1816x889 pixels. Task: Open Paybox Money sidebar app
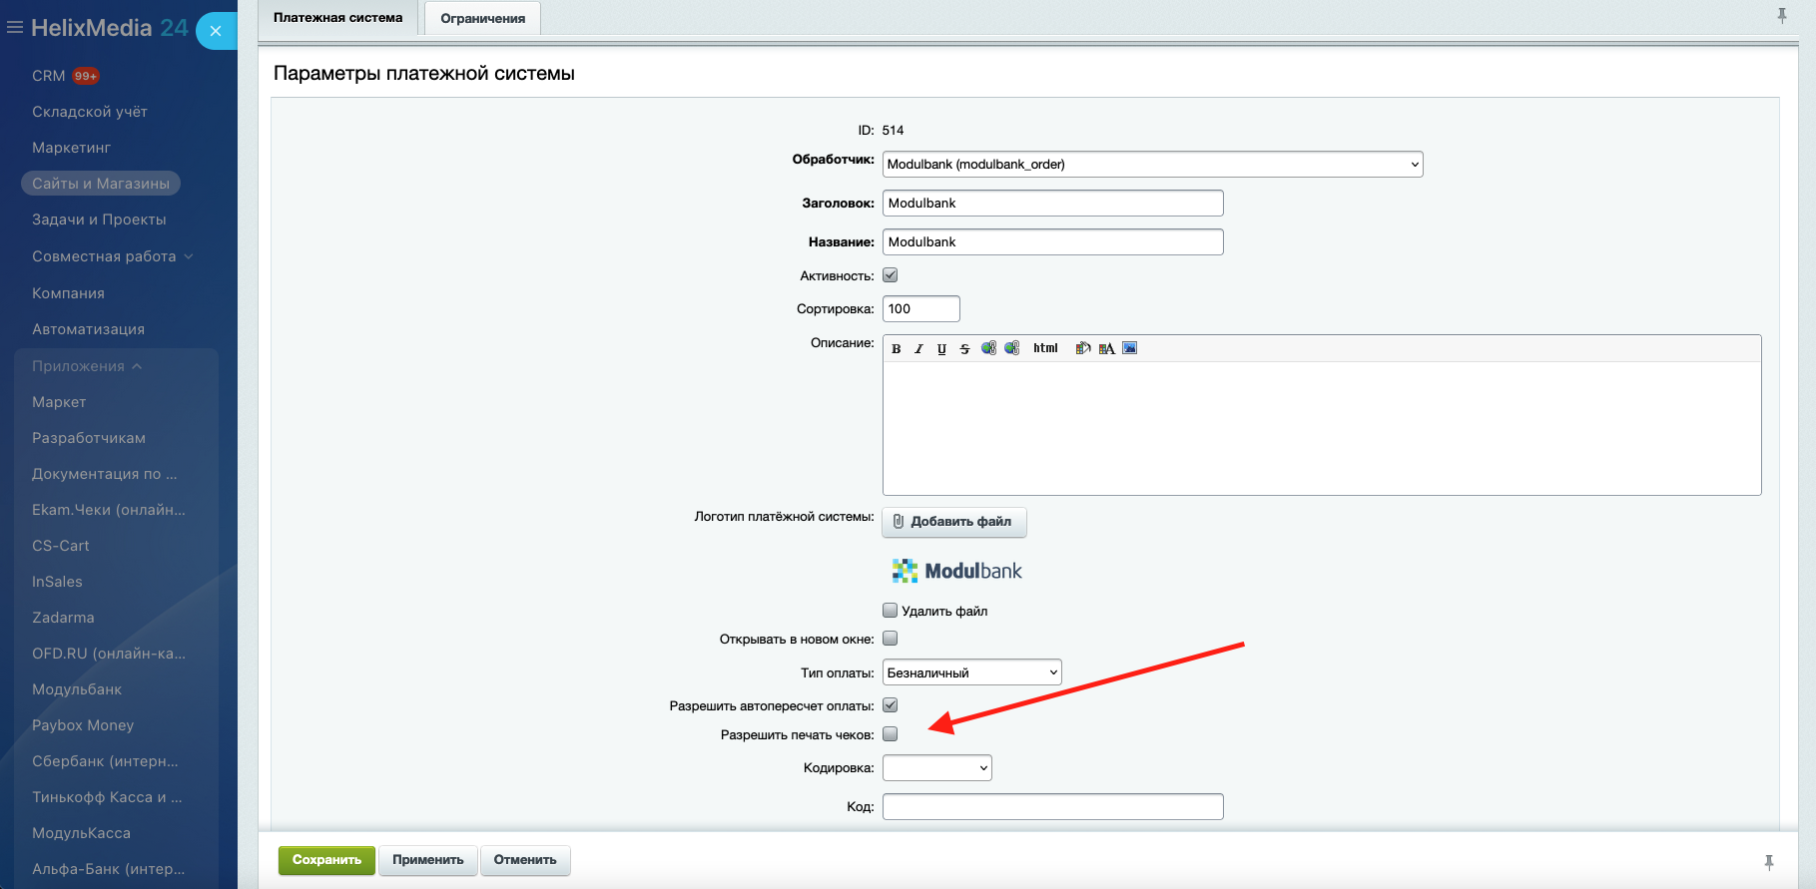click(x=83, y=725)
